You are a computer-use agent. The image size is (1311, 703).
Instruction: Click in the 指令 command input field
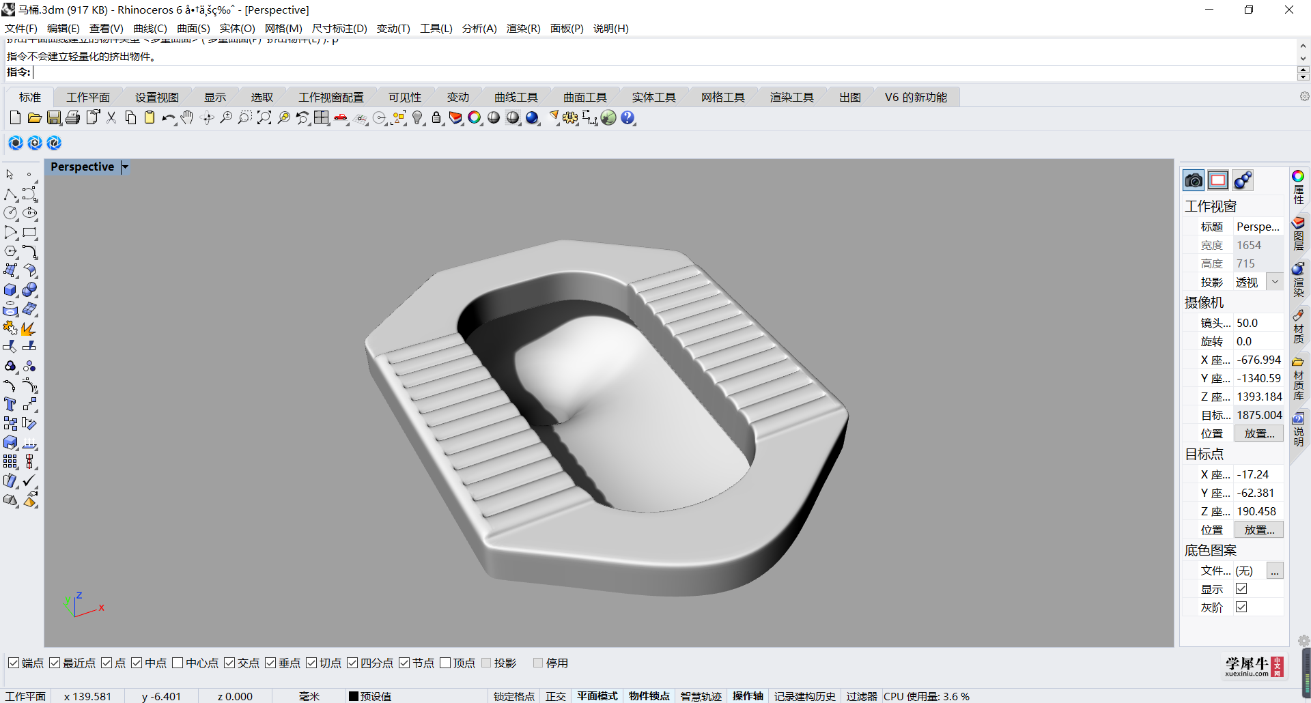point(664,72)
